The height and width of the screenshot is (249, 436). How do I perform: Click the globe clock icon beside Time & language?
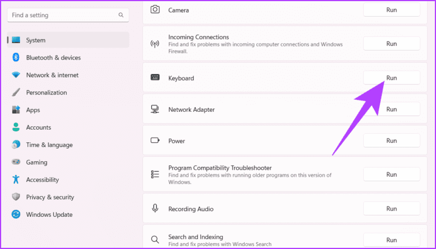pyautogui.click(x=16, y=145)
